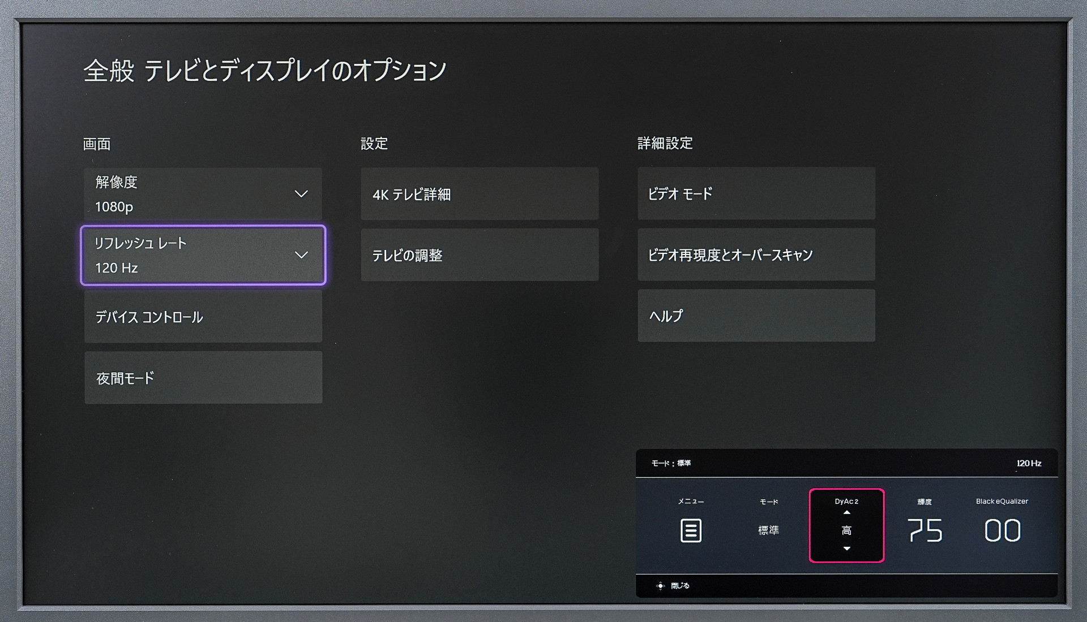Click the 全般 テレビとディスプレイのオプション title

click(265, 71)
